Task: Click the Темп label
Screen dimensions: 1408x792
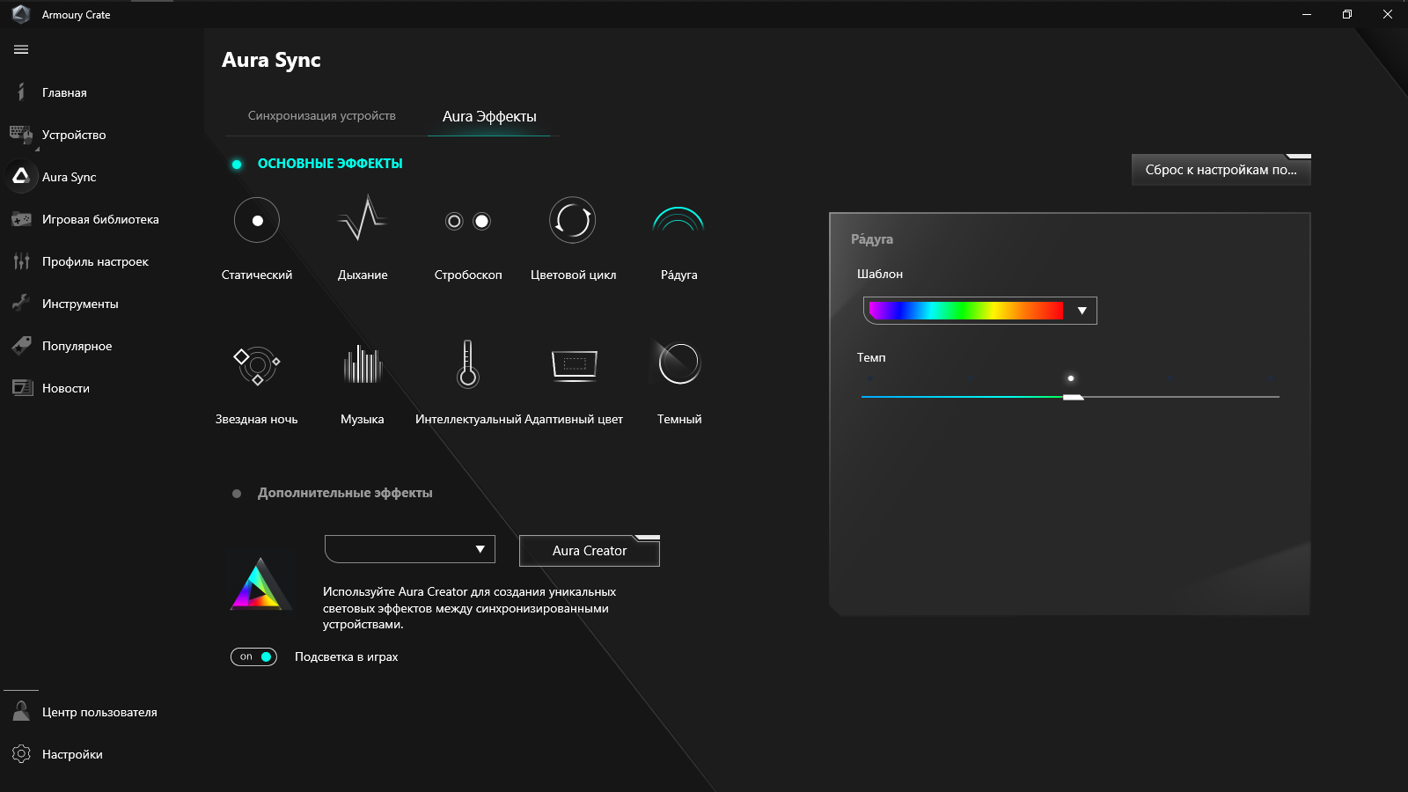Action: 871,357
